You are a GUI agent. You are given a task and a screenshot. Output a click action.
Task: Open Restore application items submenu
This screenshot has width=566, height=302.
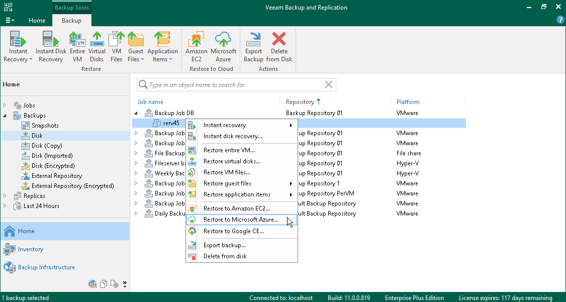tap(241, 194)
